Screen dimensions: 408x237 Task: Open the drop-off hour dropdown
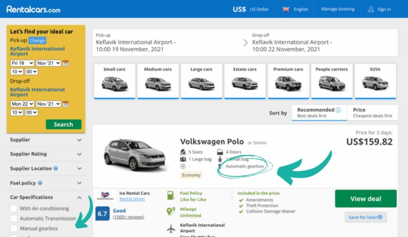point(17,113)
